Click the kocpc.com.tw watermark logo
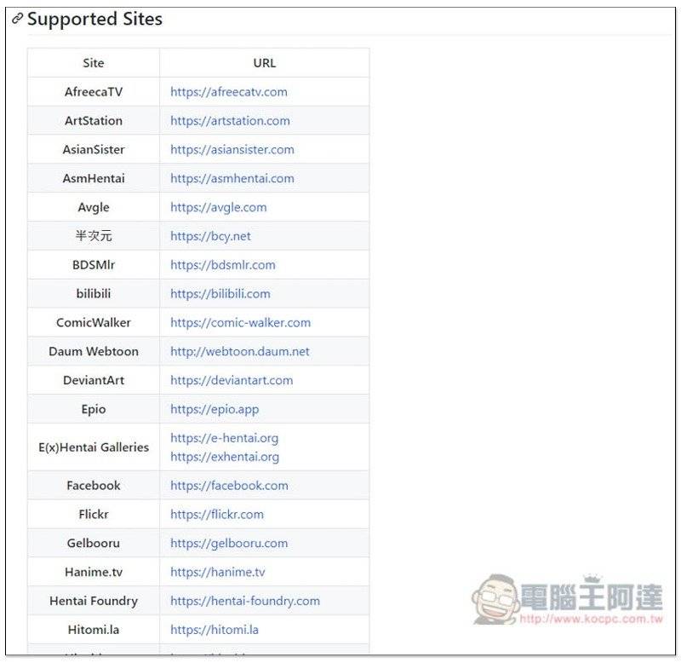 [x=568, y=599]
